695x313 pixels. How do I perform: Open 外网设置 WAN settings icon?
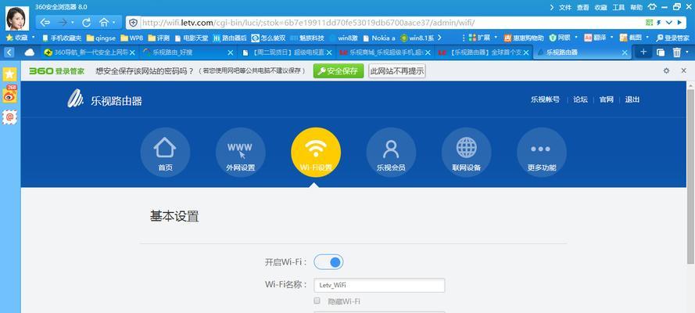tap(240, 152)
